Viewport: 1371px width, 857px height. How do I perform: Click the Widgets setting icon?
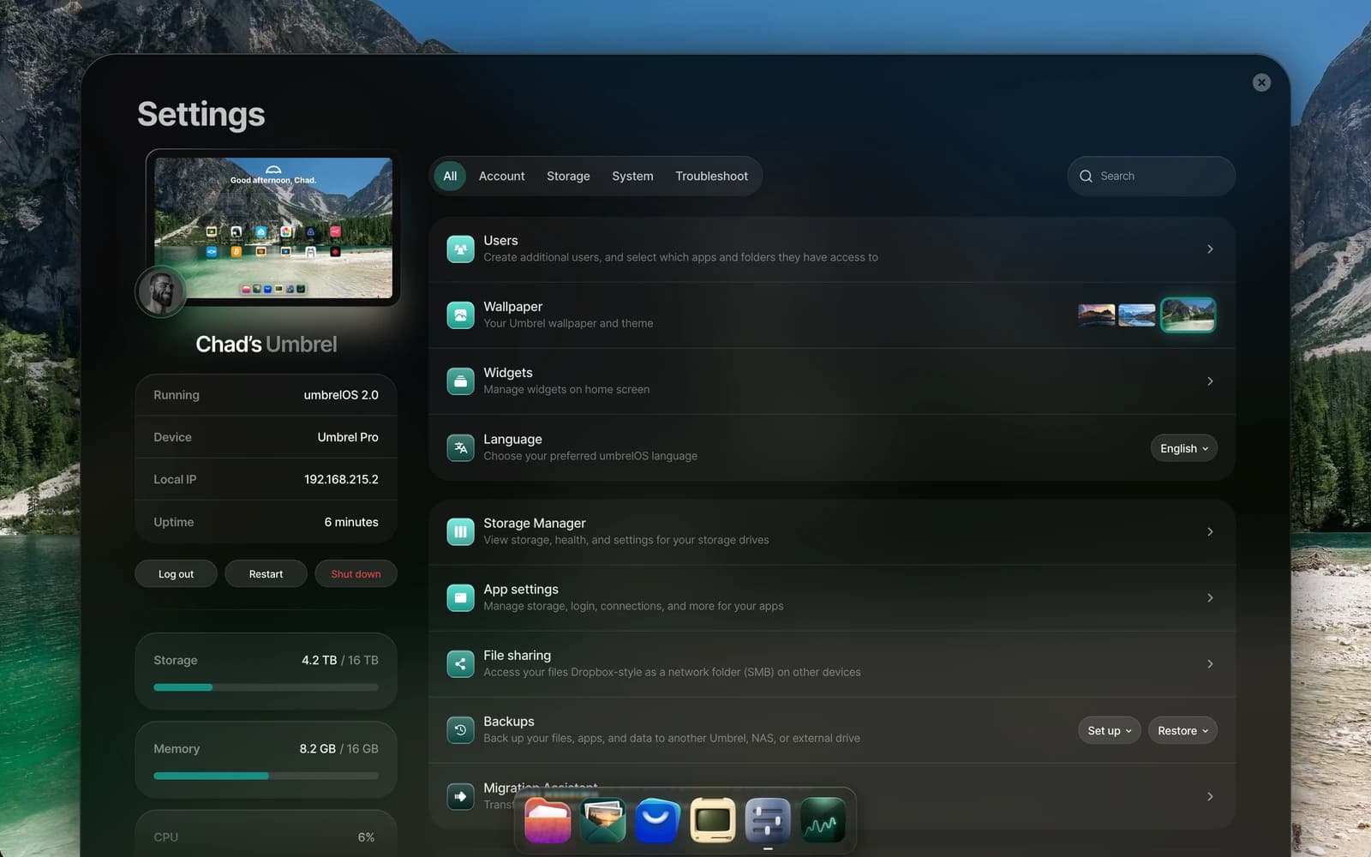coord(460,381)
